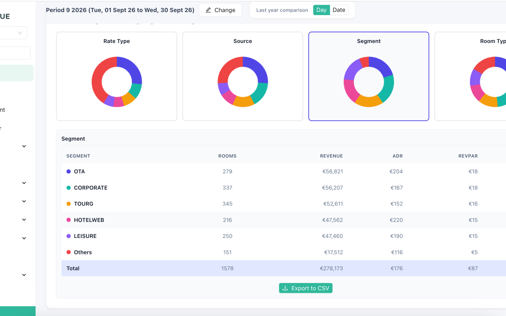Switch comparison to Day
The height and width of the screenshot is (316, 506).
click(321, 10)
